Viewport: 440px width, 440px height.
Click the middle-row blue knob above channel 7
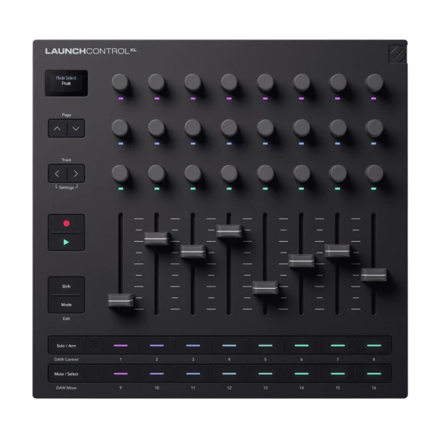coord(337,128)
